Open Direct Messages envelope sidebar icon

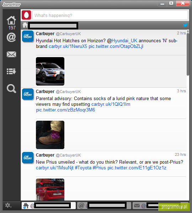[x=11, y=54]
